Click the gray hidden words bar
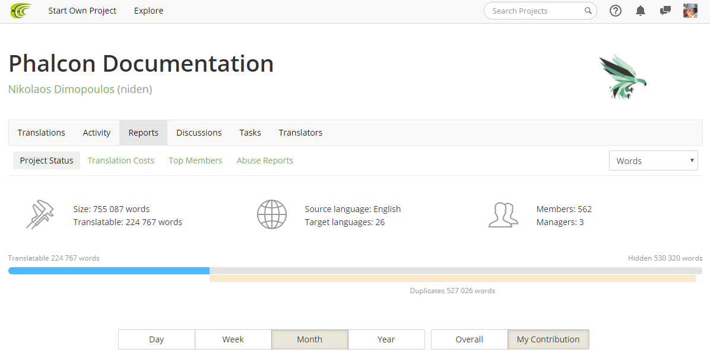The image size is (710, 356). tap(456, 271)
